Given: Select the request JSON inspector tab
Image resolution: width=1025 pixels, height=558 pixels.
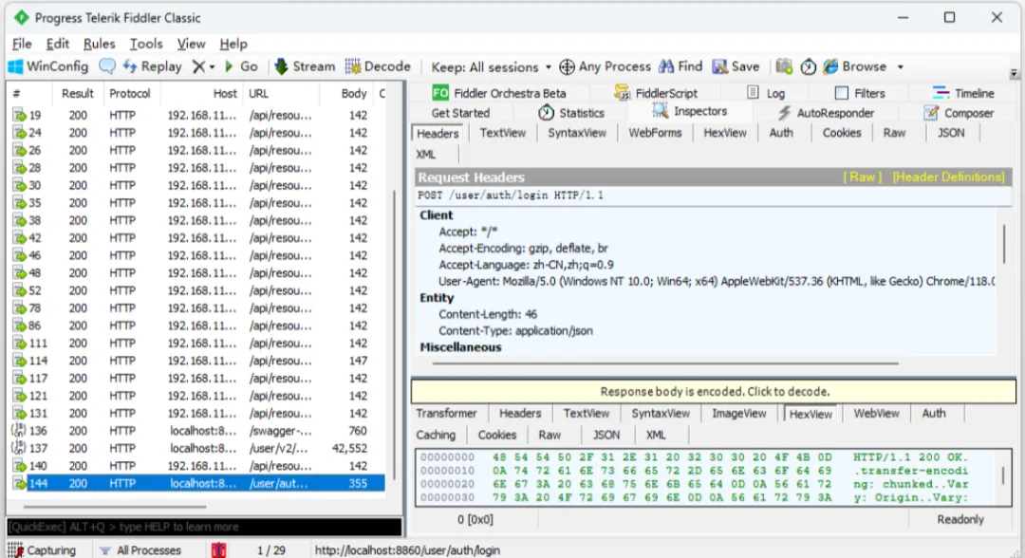Looking at the screenshot, I should 950,133.
